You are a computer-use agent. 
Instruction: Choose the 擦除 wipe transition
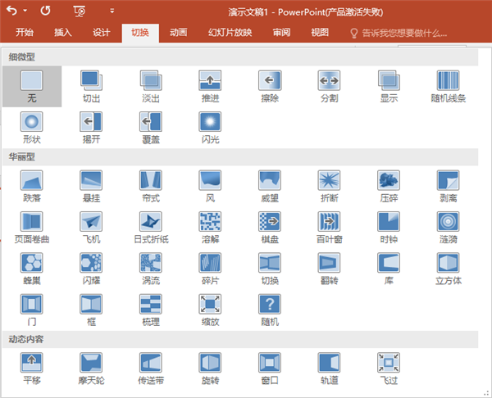270,86
